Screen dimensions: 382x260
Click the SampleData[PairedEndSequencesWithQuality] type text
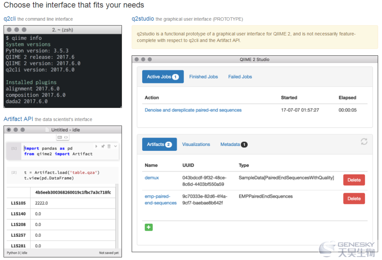pos(286,178)
